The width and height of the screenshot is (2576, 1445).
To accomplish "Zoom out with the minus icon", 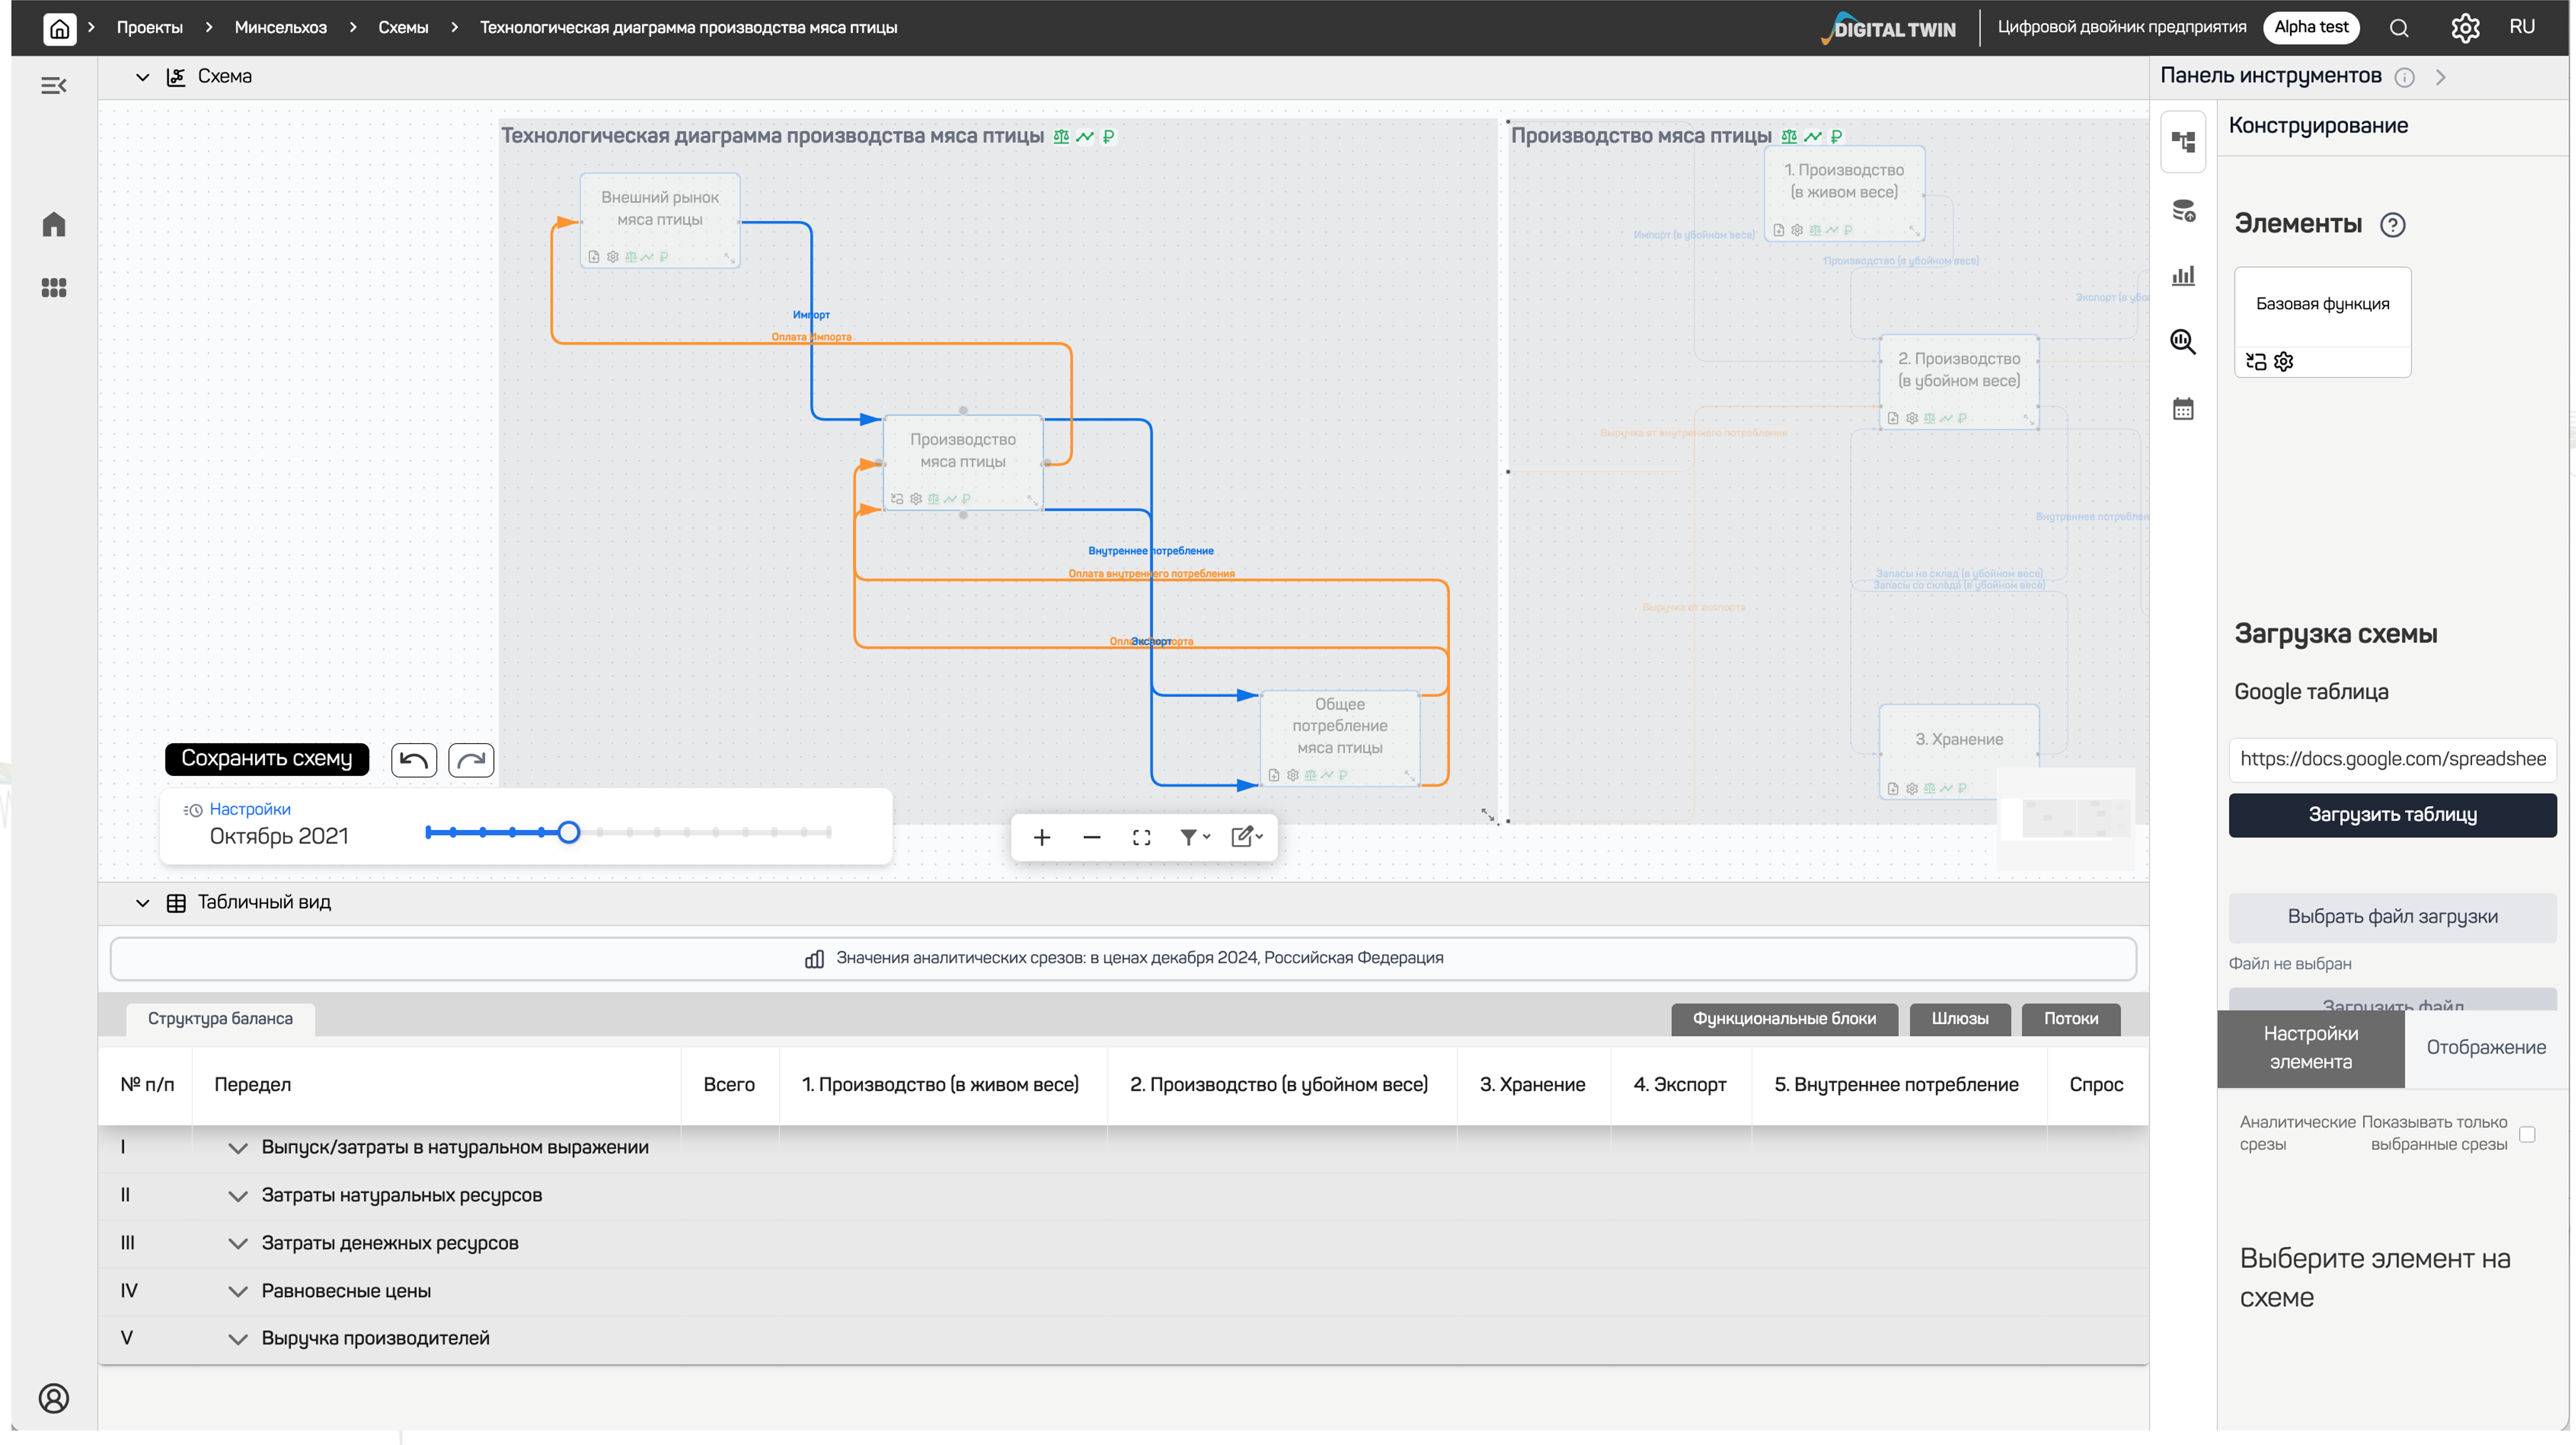I will tap(1091, 837).
